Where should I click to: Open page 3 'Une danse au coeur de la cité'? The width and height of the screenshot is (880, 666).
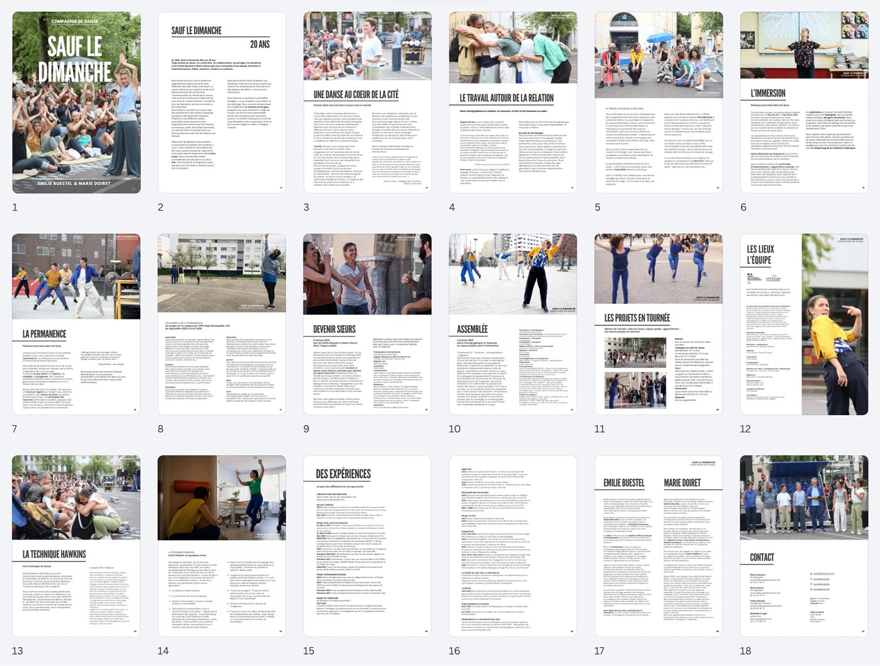(368, 103)
